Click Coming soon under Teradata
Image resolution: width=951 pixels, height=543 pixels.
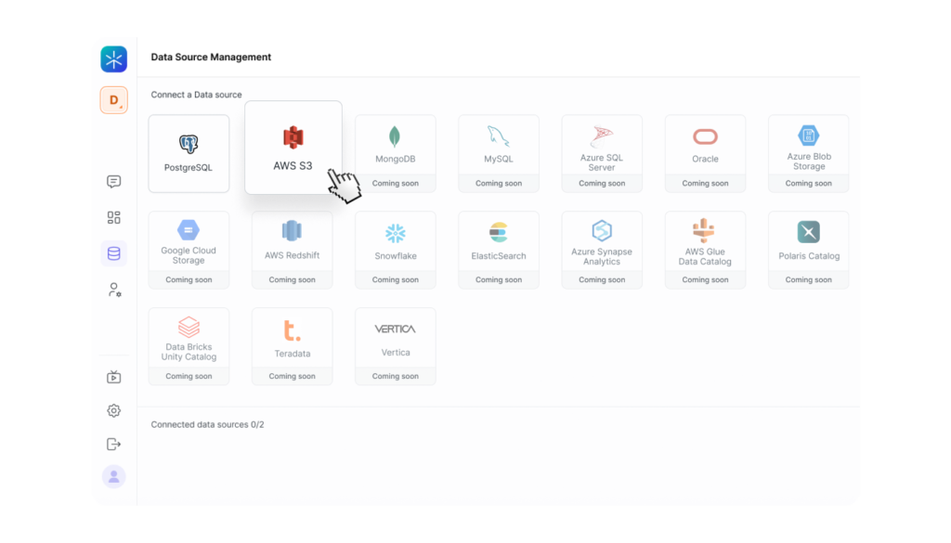coord(293,376)
